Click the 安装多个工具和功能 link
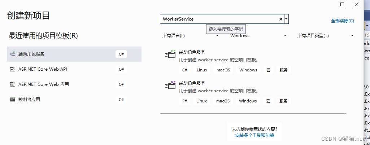Image resolution: width=370 pixels, height=145 pixels. [x=254, y=135]
